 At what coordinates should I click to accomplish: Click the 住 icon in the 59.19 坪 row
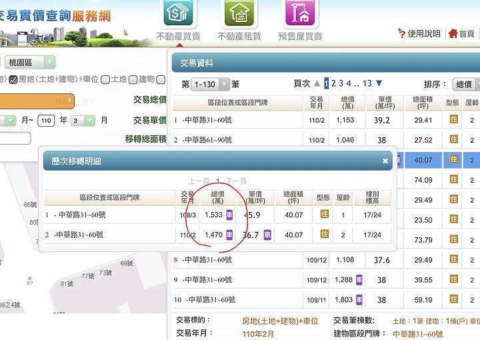pos(454,299)
